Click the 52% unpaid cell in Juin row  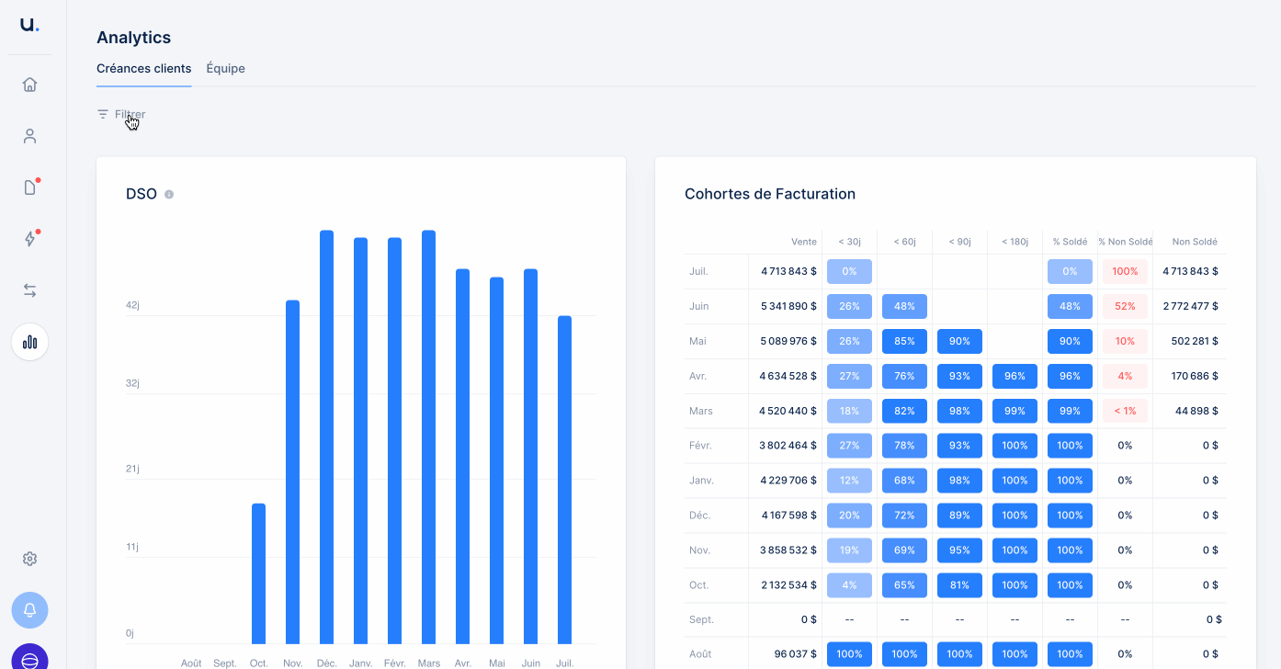(x=1125, y=306)
